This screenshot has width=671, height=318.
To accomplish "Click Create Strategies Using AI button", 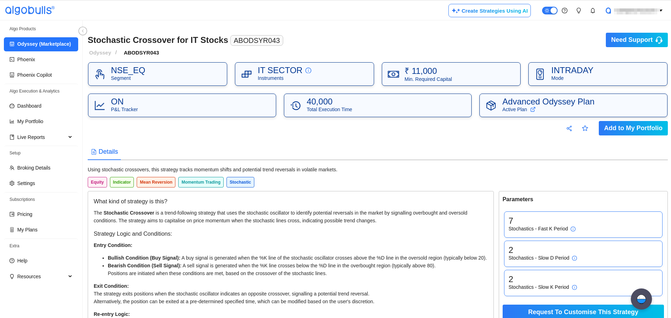I will coord(489,11).
